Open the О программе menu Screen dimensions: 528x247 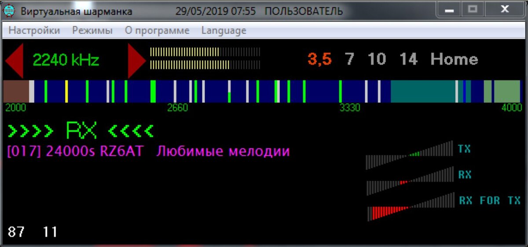pyautogui.click(x=157, y=31)
